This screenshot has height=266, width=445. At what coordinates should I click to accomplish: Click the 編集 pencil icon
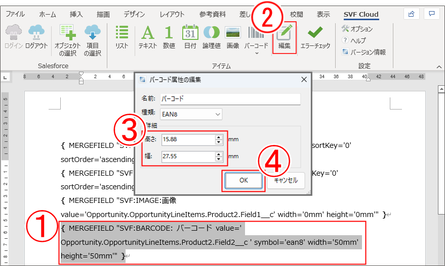click(x=285, y=32)
